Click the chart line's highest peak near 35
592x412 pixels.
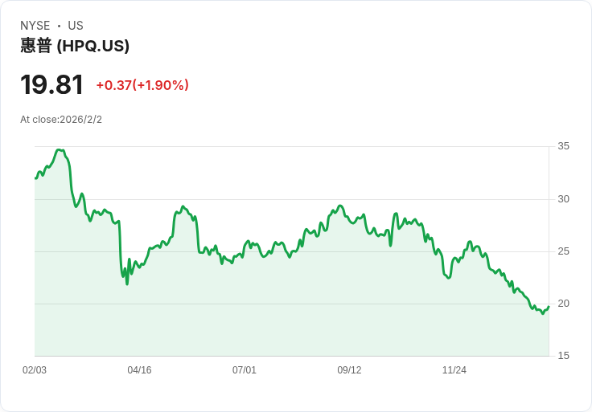(x=59, y=150)
